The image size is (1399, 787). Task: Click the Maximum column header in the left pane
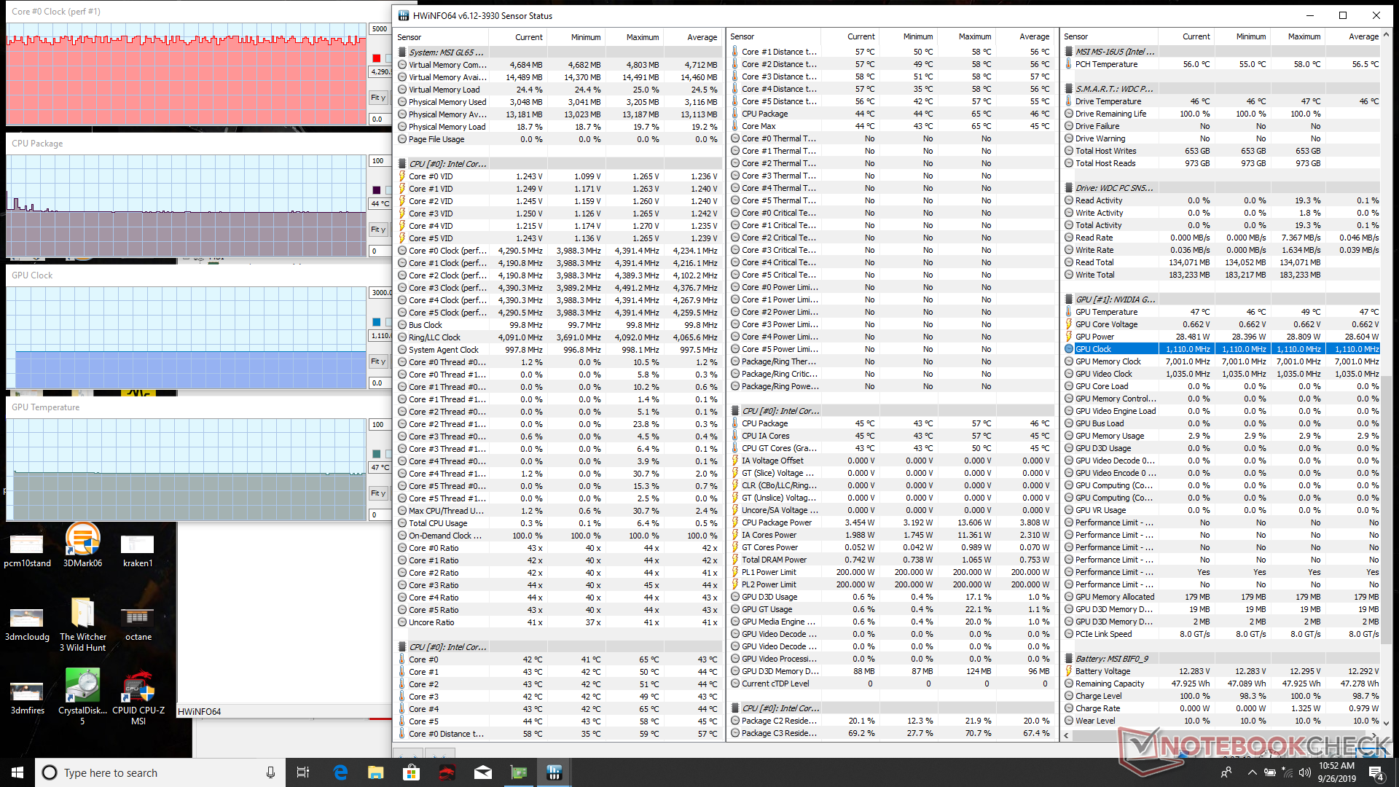pyautogui.click(x=642, y=37)
